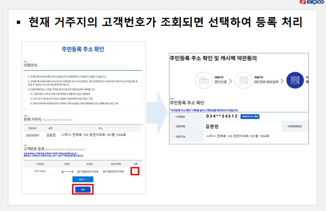Click the dash marker above 주민등록 주소 확인 heading

172,98
